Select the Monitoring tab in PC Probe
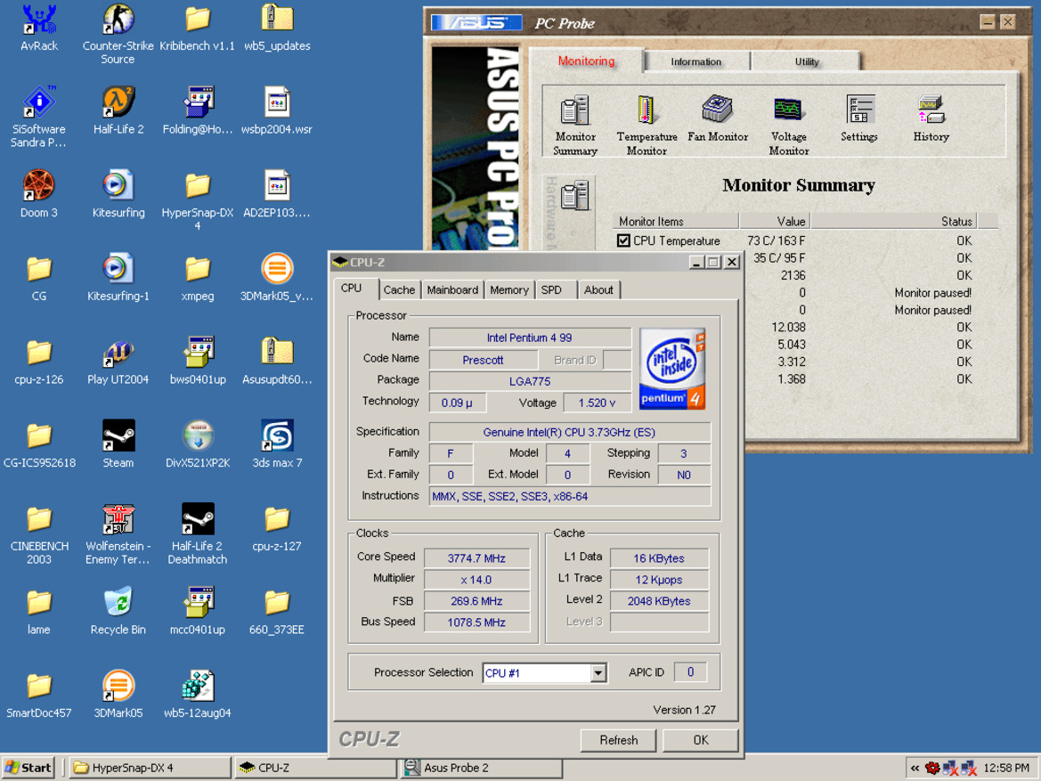The height and width of the screenshot is (781, 1041). coord(586,61)
